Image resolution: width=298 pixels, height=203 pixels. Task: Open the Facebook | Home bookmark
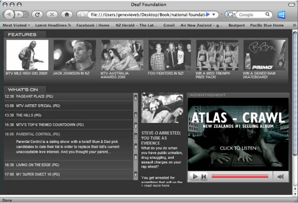(x=93, y=25)
